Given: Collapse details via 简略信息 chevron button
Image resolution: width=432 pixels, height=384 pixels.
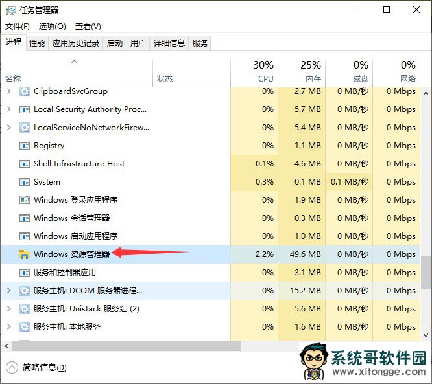Looking at the screenshot, I should 12,367.
